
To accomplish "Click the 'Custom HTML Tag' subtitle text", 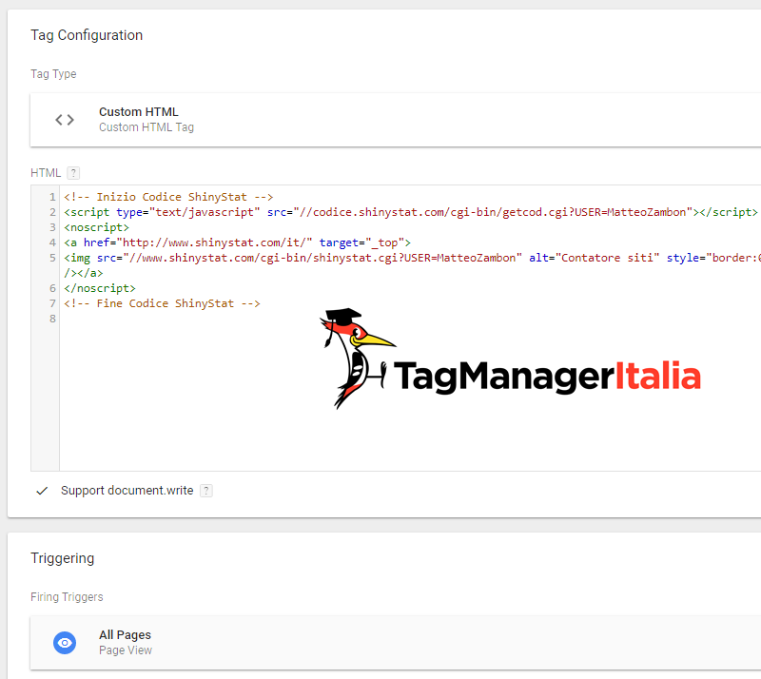I will pos(146,127).
